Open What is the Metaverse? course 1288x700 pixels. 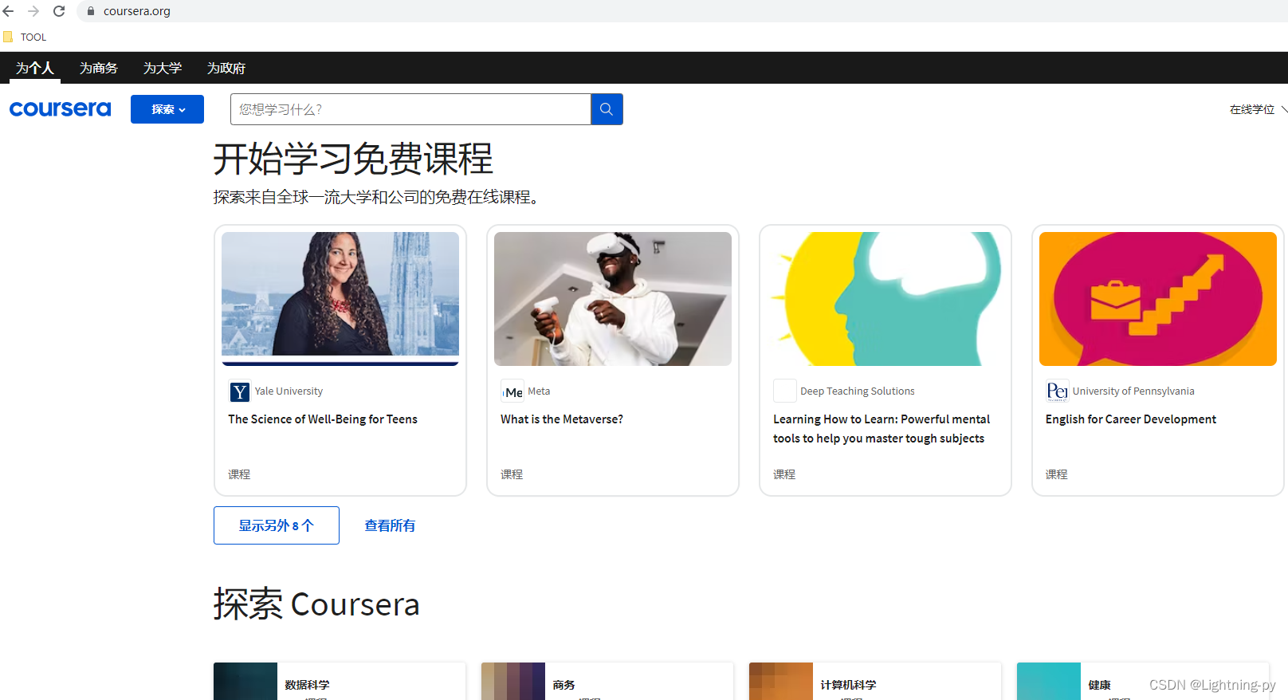[562, 419]
